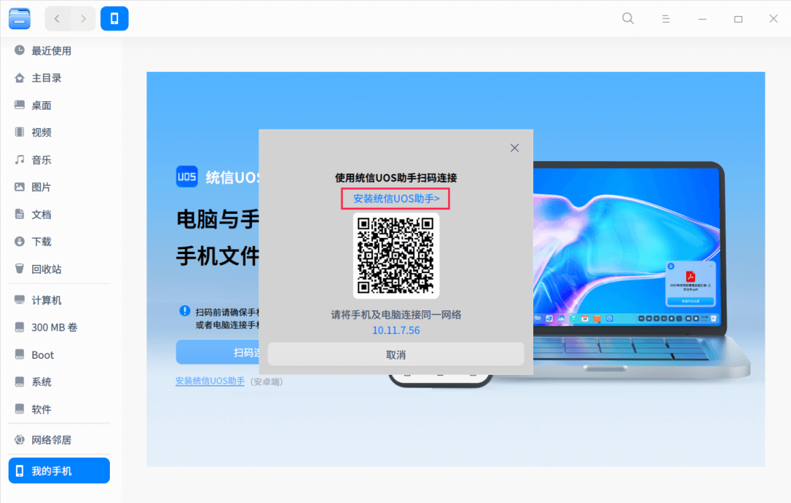
Task: Select 视频 sidebar entry
Action: pyautogui.click(x=59, y=133)
